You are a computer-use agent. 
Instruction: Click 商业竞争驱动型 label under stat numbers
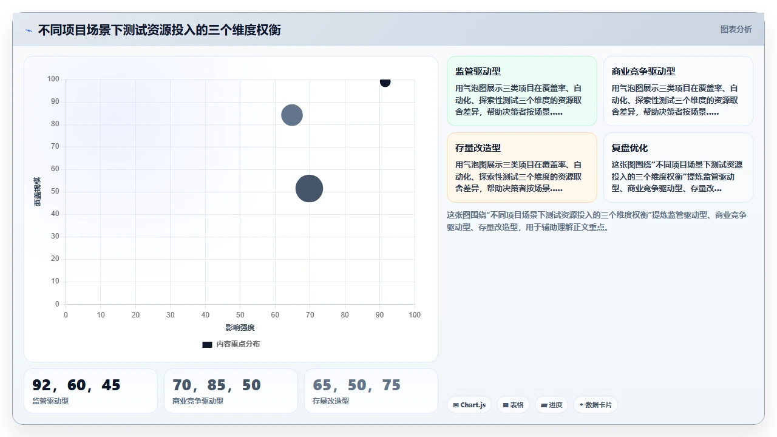click(x=198, y=401)
